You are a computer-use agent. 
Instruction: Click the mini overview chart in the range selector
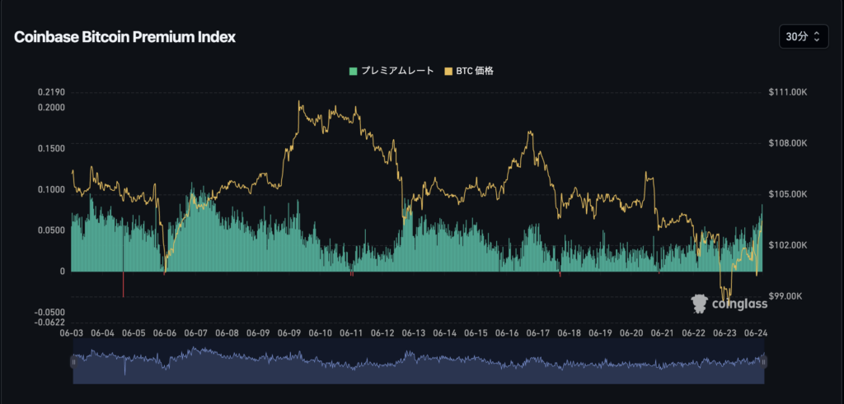pos(418,361)
